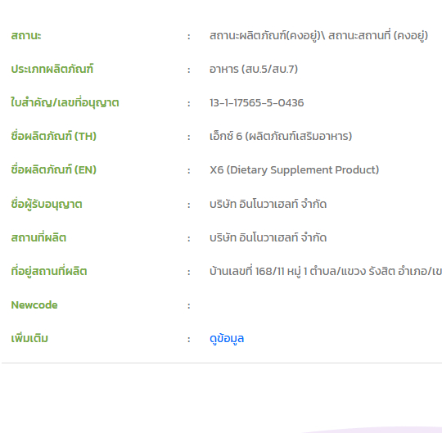Select the address starting บ้านเลขที่ 168/11
The image size is (442, 442).
(x=326, y=271)
